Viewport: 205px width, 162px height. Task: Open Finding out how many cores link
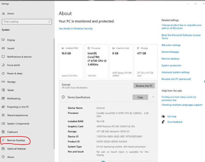point(179,99)
